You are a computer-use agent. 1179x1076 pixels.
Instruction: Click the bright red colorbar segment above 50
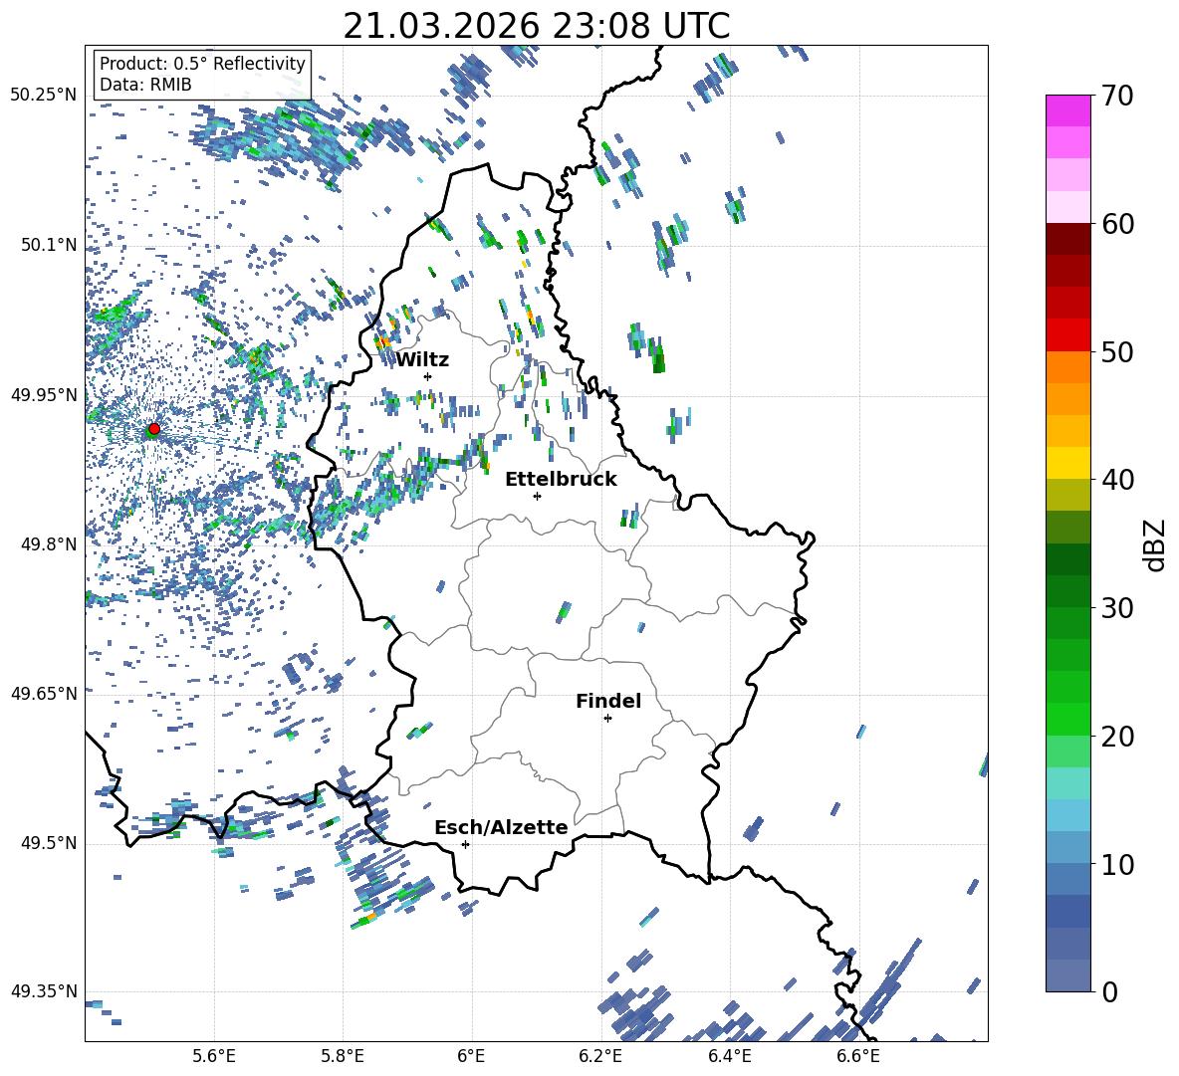pyautogui.click(x=1067, y=335)
